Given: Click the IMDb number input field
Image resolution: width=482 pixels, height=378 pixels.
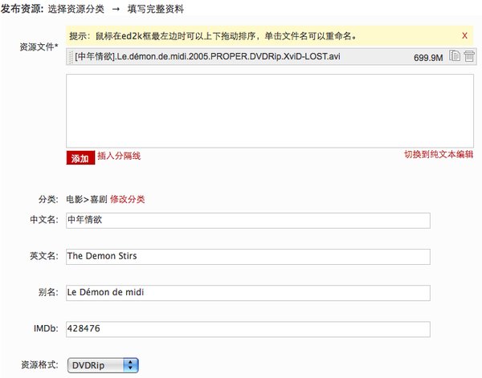Looking at the screenshot, I should point(248,329).
